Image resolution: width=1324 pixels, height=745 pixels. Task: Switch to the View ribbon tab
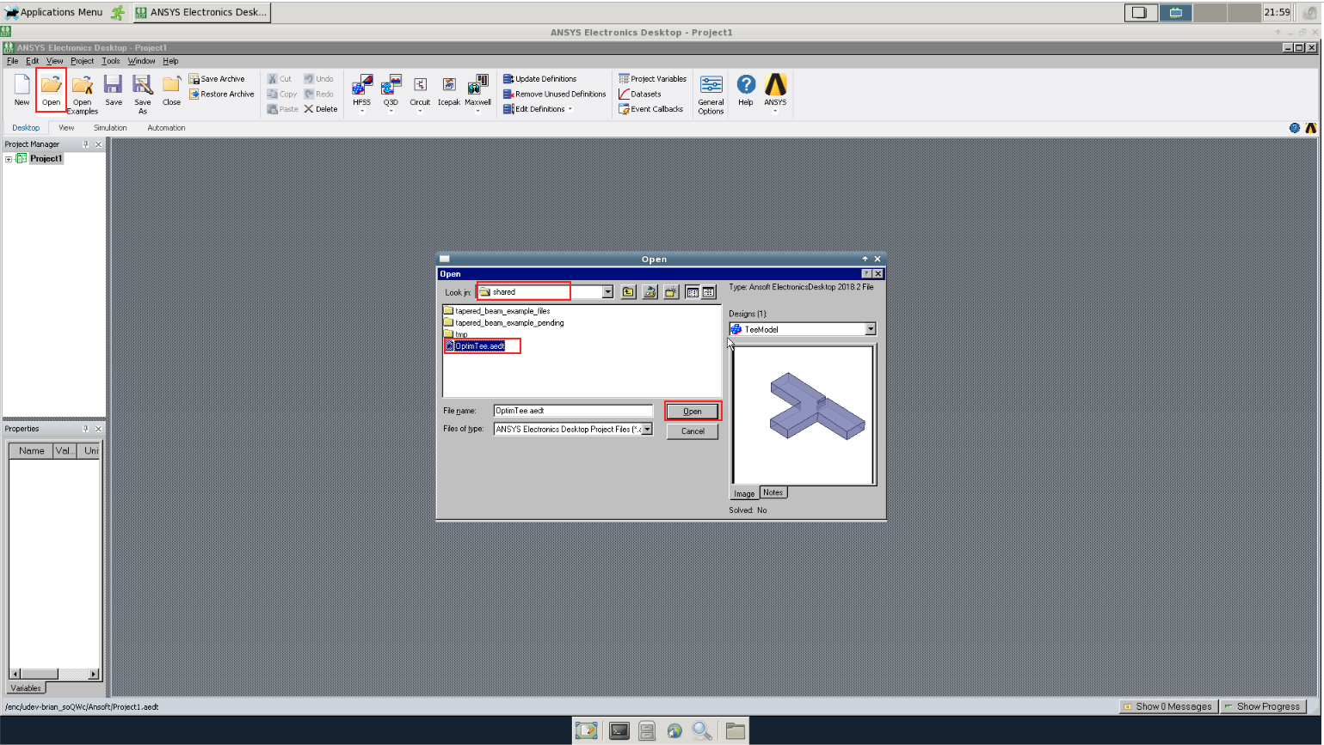point(66,128)
